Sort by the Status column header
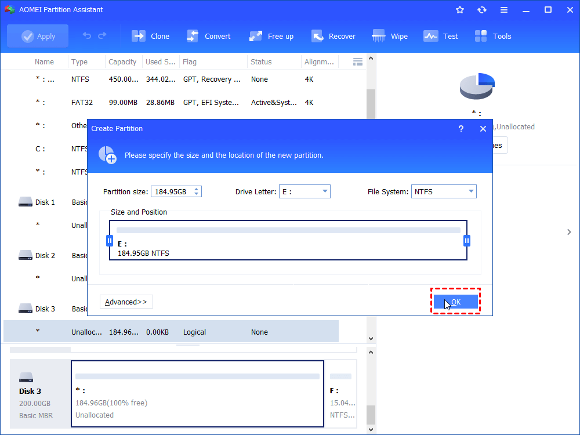The height and width of the screenshot is (435, 580). coord(261,62)
